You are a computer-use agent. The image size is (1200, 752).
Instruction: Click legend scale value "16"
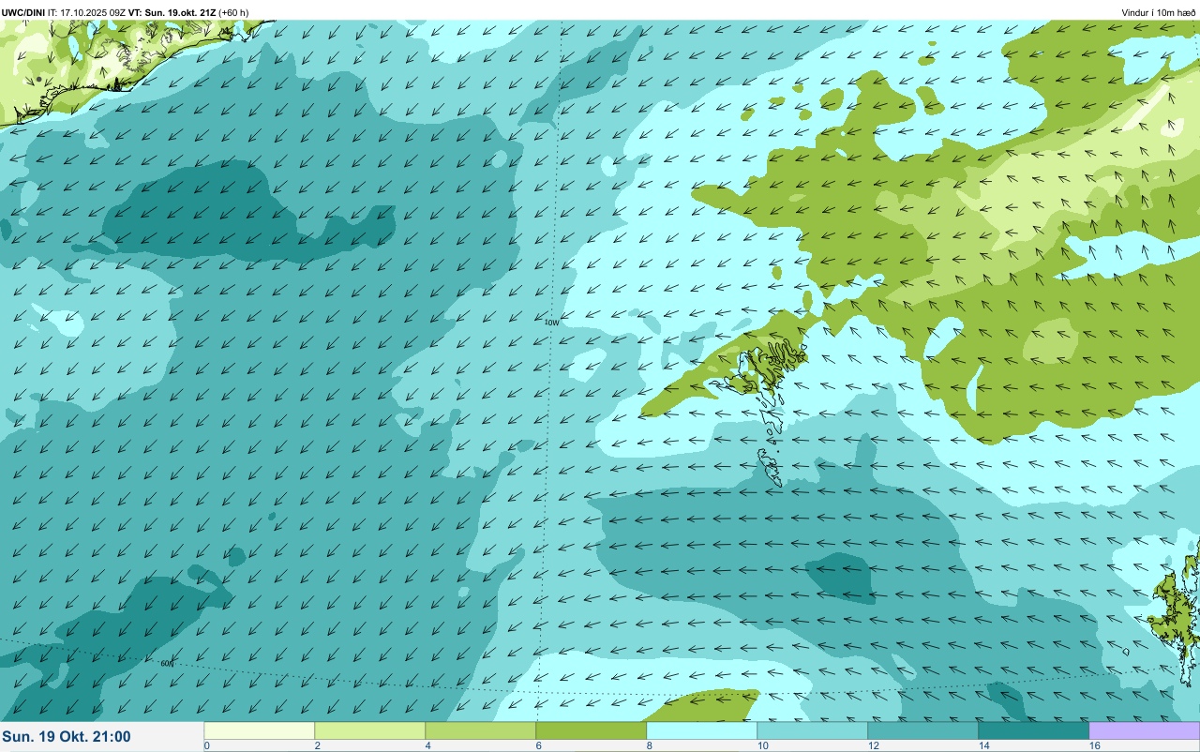pos(1094,745)
